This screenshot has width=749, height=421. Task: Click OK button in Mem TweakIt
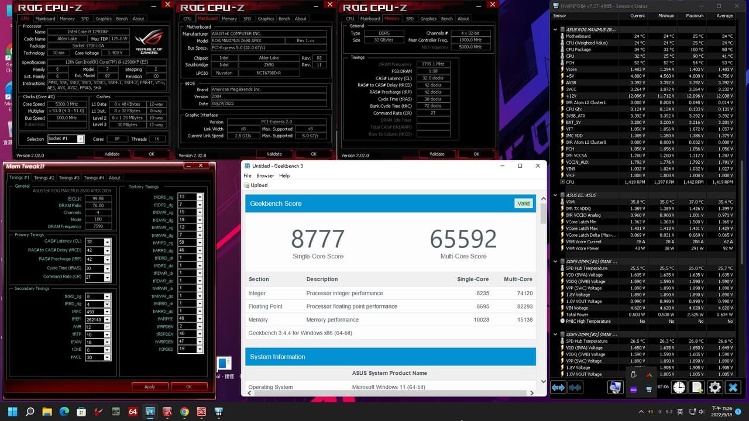click(188, 387)
